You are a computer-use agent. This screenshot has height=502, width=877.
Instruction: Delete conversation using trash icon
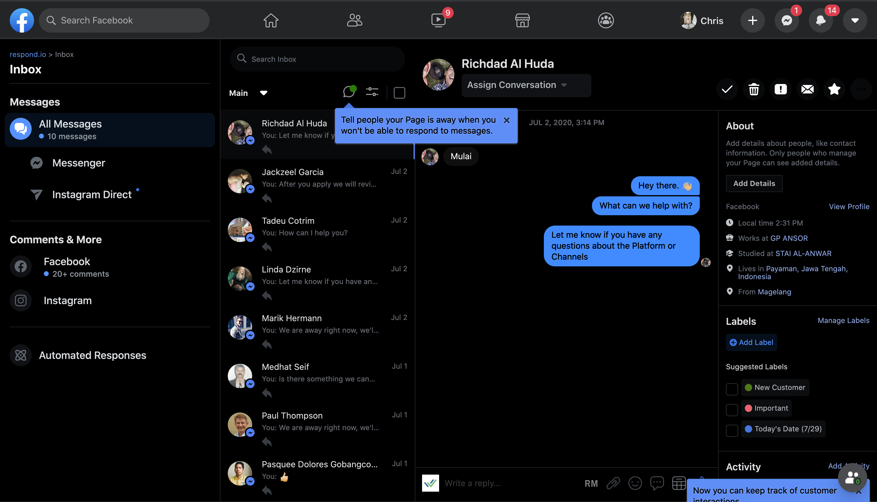click(754, 89)
